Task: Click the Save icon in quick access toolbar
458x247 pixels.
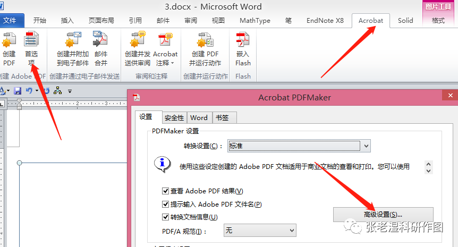Action: pyautogui.click(x=18, y=91)
